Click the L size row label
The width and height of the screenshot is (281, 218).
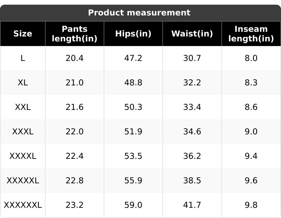(x=23, y=58)
